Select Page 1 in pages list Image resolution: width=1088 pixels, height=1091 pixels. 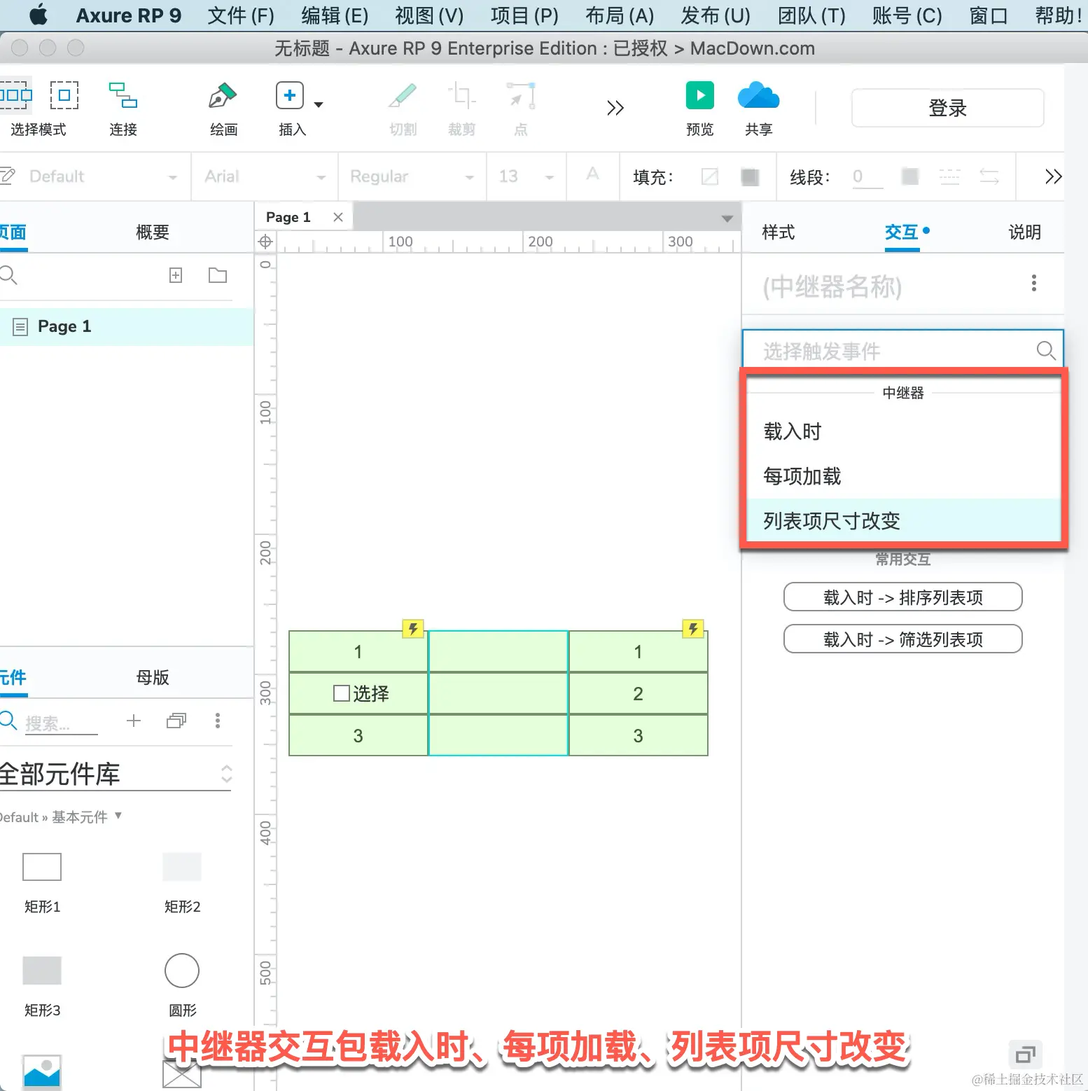tap(126, 326)
